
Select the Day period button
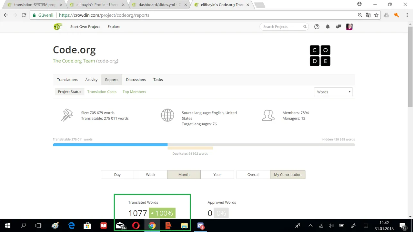117,175
